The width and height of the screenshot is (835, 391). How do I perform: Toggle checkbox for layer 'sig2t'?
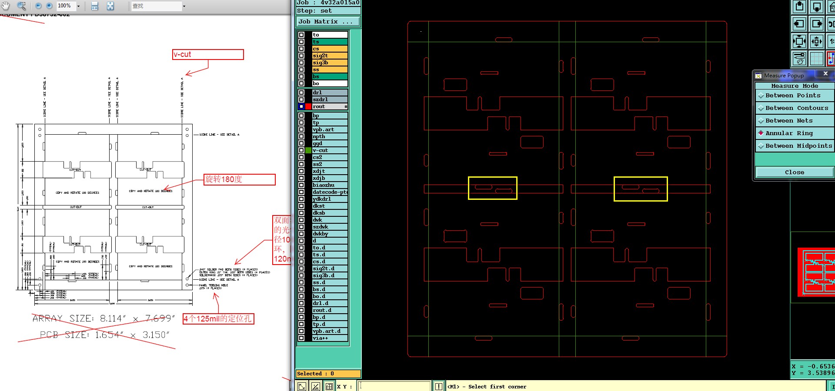click(x=301, y=56)
